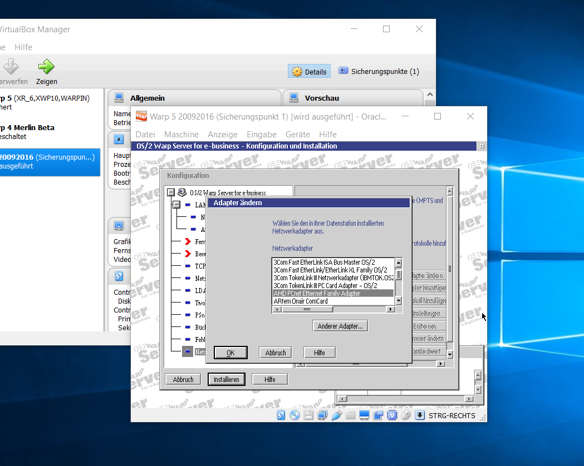Click the keyboard capture arrow icon in status bar

point(420,415)
